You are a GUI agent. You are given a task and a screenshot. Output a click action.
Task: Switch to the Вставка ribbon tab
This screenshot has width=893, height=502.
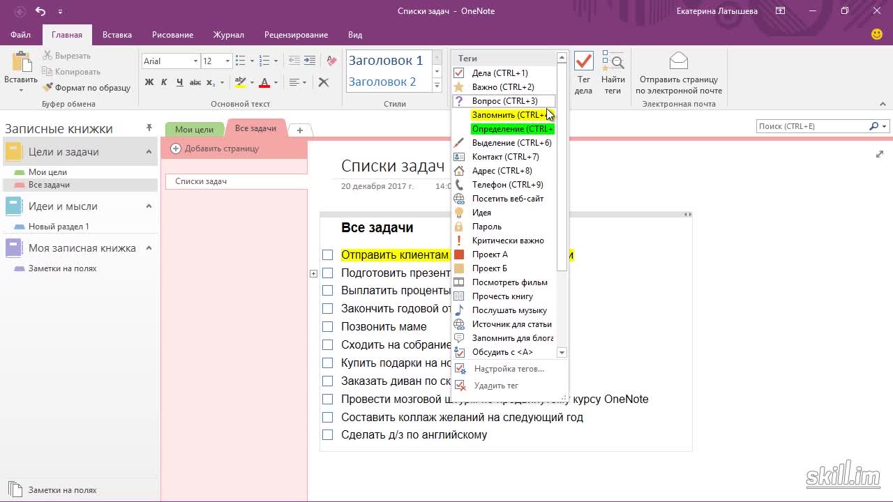(x=117, y=35)
